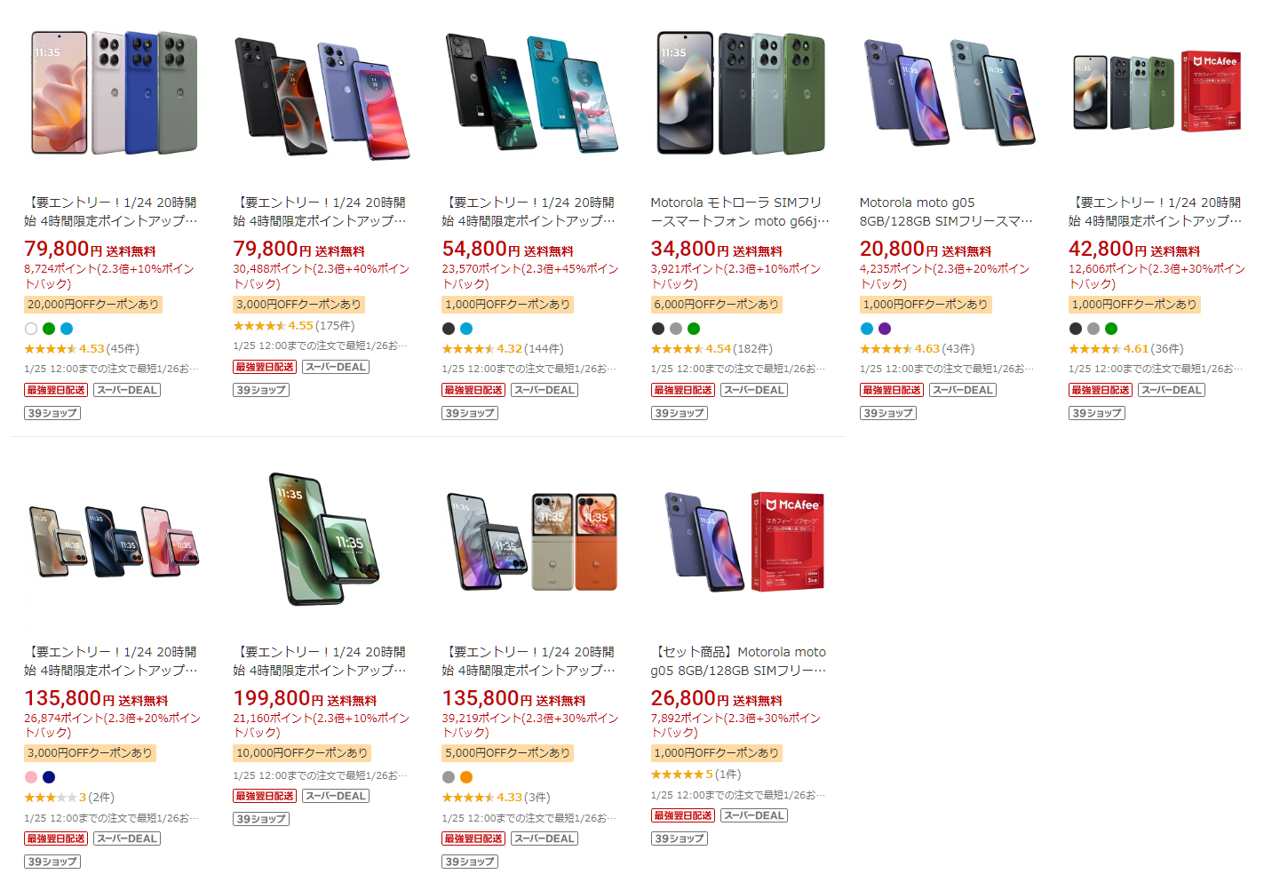Open thumbnail of 54,800円 teal Motorola phones
Viewport: 1264px width, 890px height.
coord(530,93)
